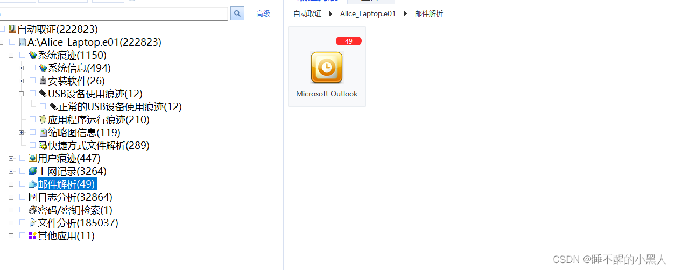
Task: Tick the 上网记录(3264) checkbox
Action: point(22,171)
